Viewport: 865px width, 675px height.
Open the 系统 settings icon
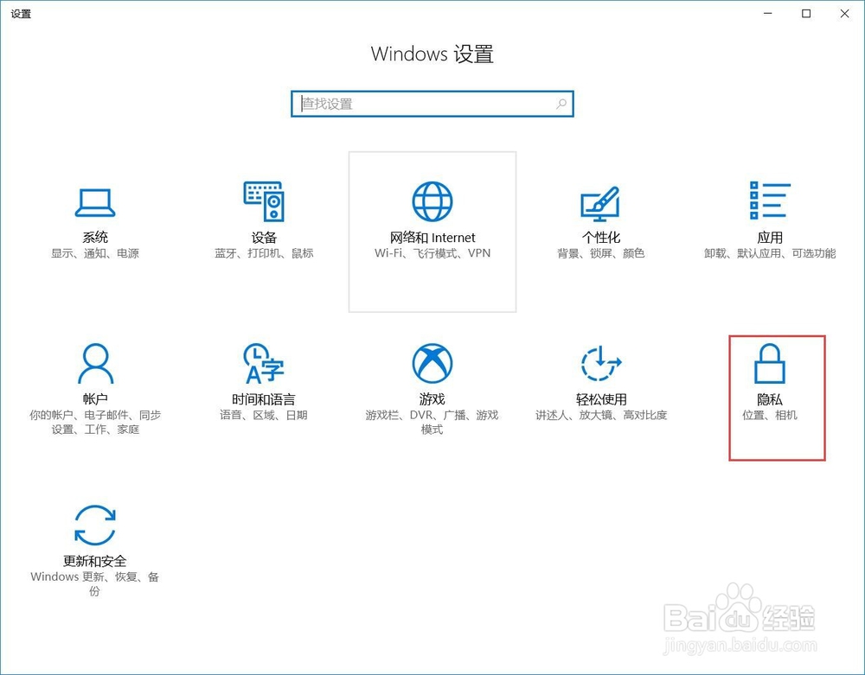tap(95, 202)
